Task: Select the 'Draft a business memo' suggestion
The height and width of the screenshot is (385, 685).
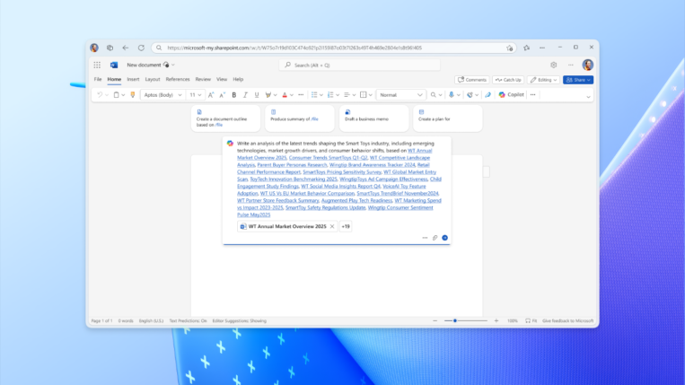Action: [x=373, y=116]
